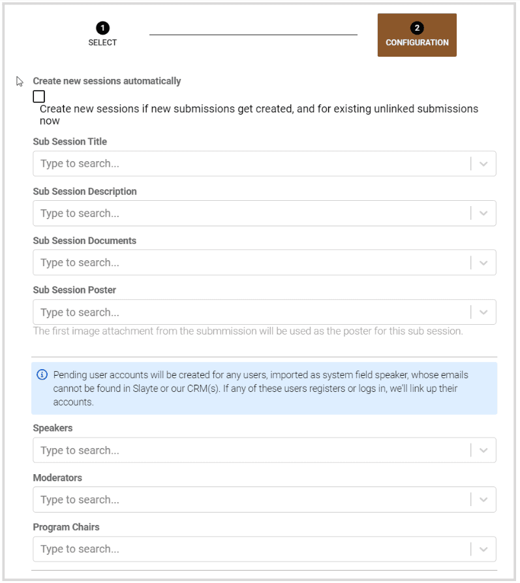This screenshot has height=583, width=520.
Task: Go to the Select step
Action: tap(102, 42)
